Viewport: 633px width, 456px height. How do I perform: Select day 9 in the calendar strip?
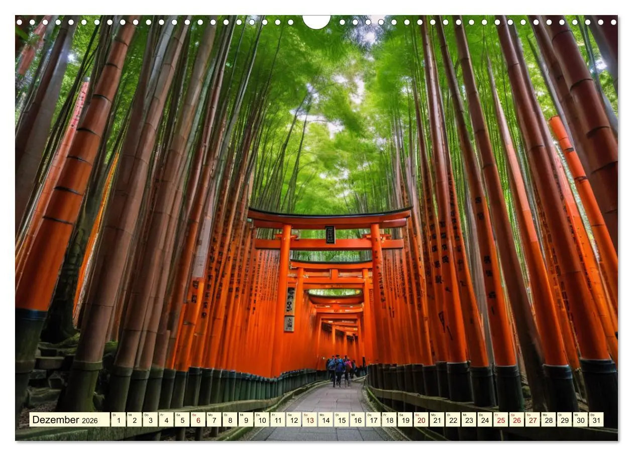(x=246, y=419)
